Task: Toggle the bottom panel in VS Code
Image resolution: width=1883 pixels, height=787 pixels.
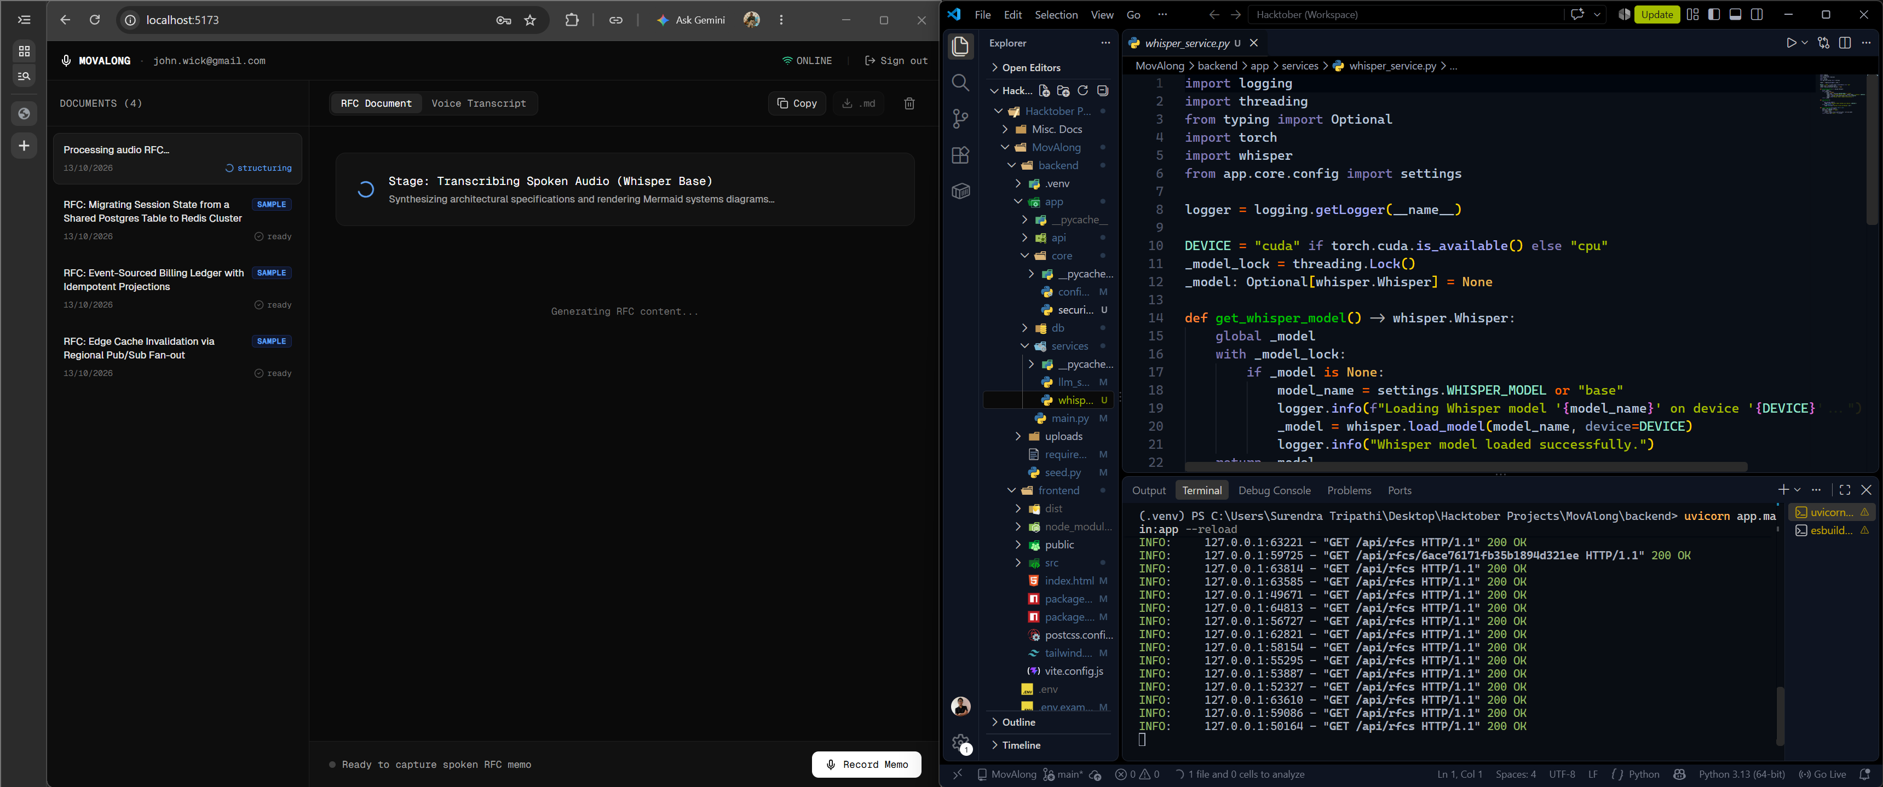Action: coord(1735,15)
